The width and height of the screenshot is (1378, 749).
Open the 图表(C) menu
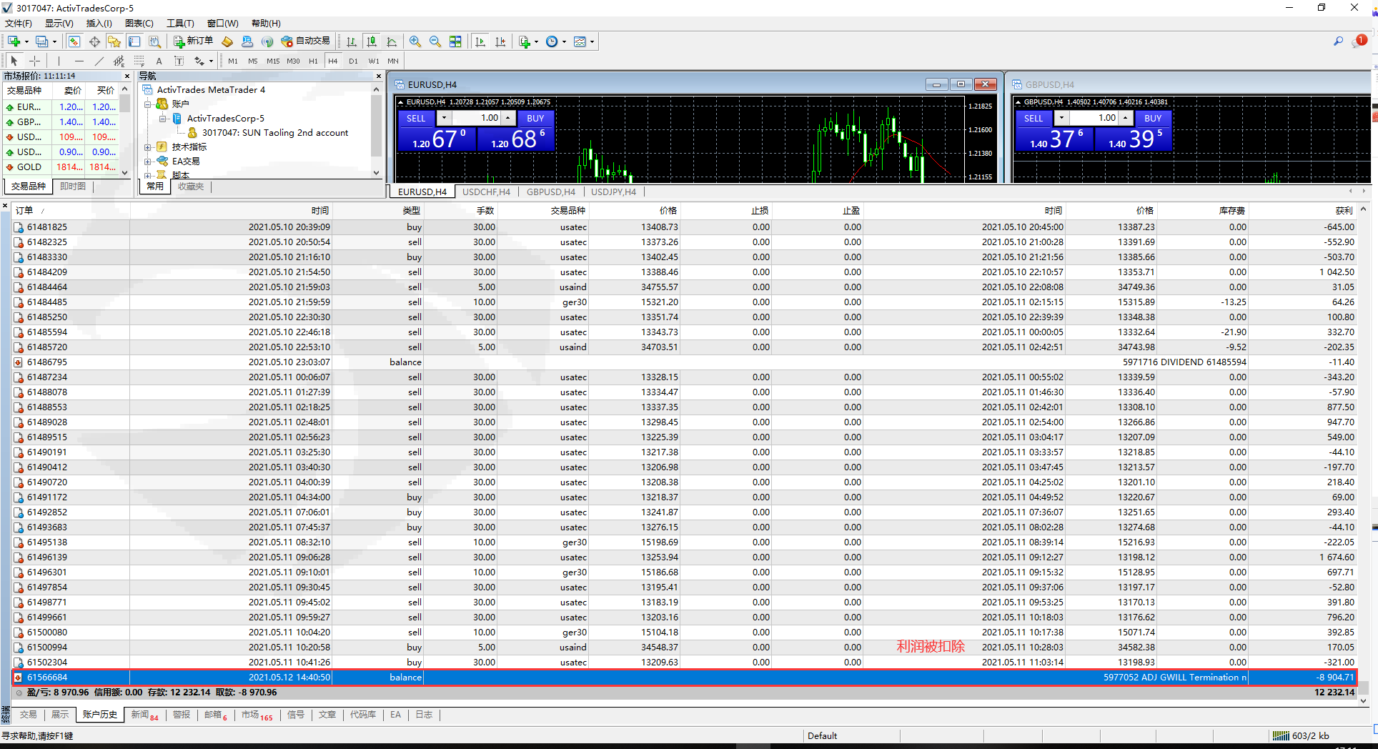(139, 24)
